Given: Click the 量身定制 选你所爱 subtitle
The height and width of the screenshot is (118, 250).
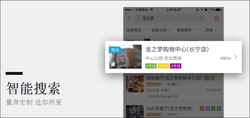Looking at the screenshot, I should [x=34, y=102].
